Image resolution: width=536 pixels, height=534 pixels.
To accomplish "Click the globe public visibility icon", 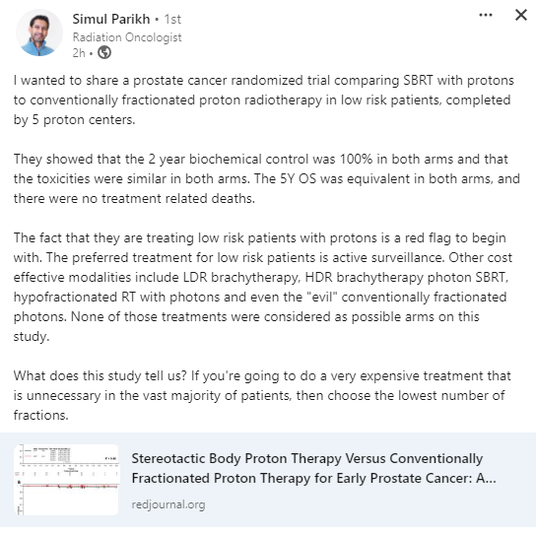I will [x=104, y=52].
